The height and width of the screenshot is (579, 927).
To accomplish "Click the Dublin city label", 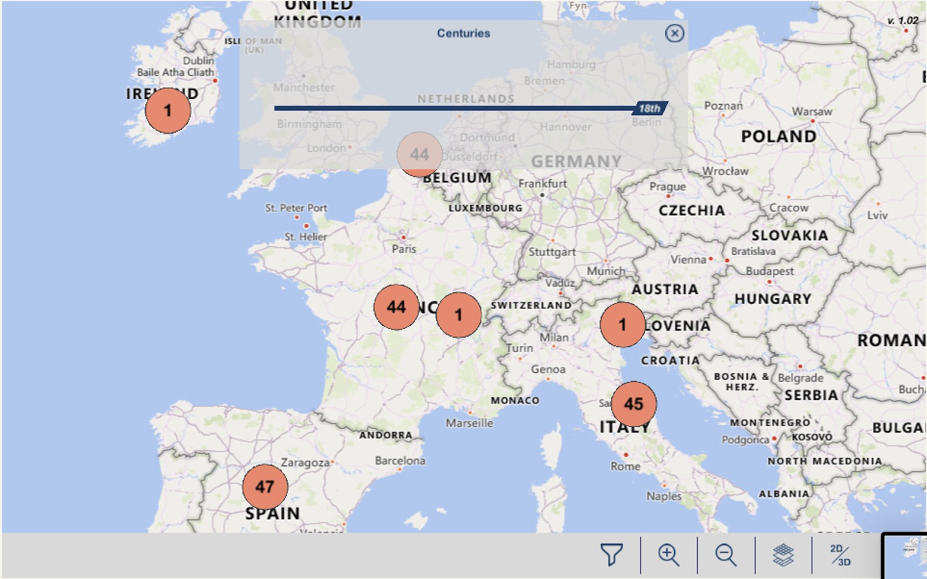I will coord(199,61).
